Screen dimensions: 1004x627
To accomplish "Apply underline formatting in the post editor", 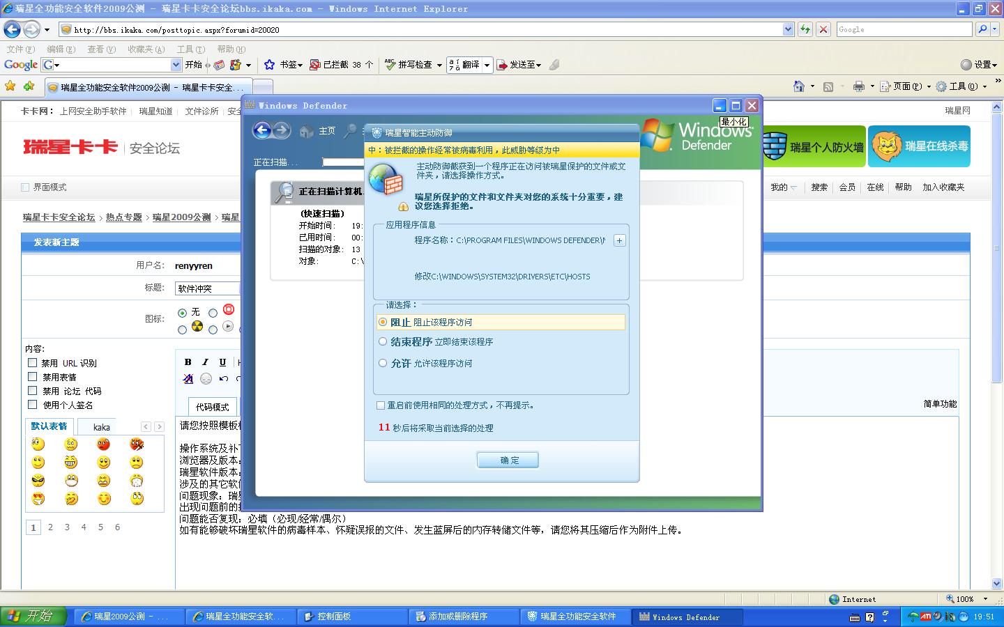I will [222, 362].
